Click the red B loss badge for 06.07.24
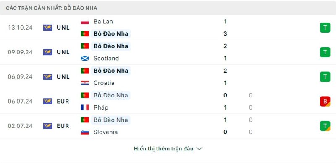The width and height of the screenshot is (336, 163). click(x=325, y=101)
